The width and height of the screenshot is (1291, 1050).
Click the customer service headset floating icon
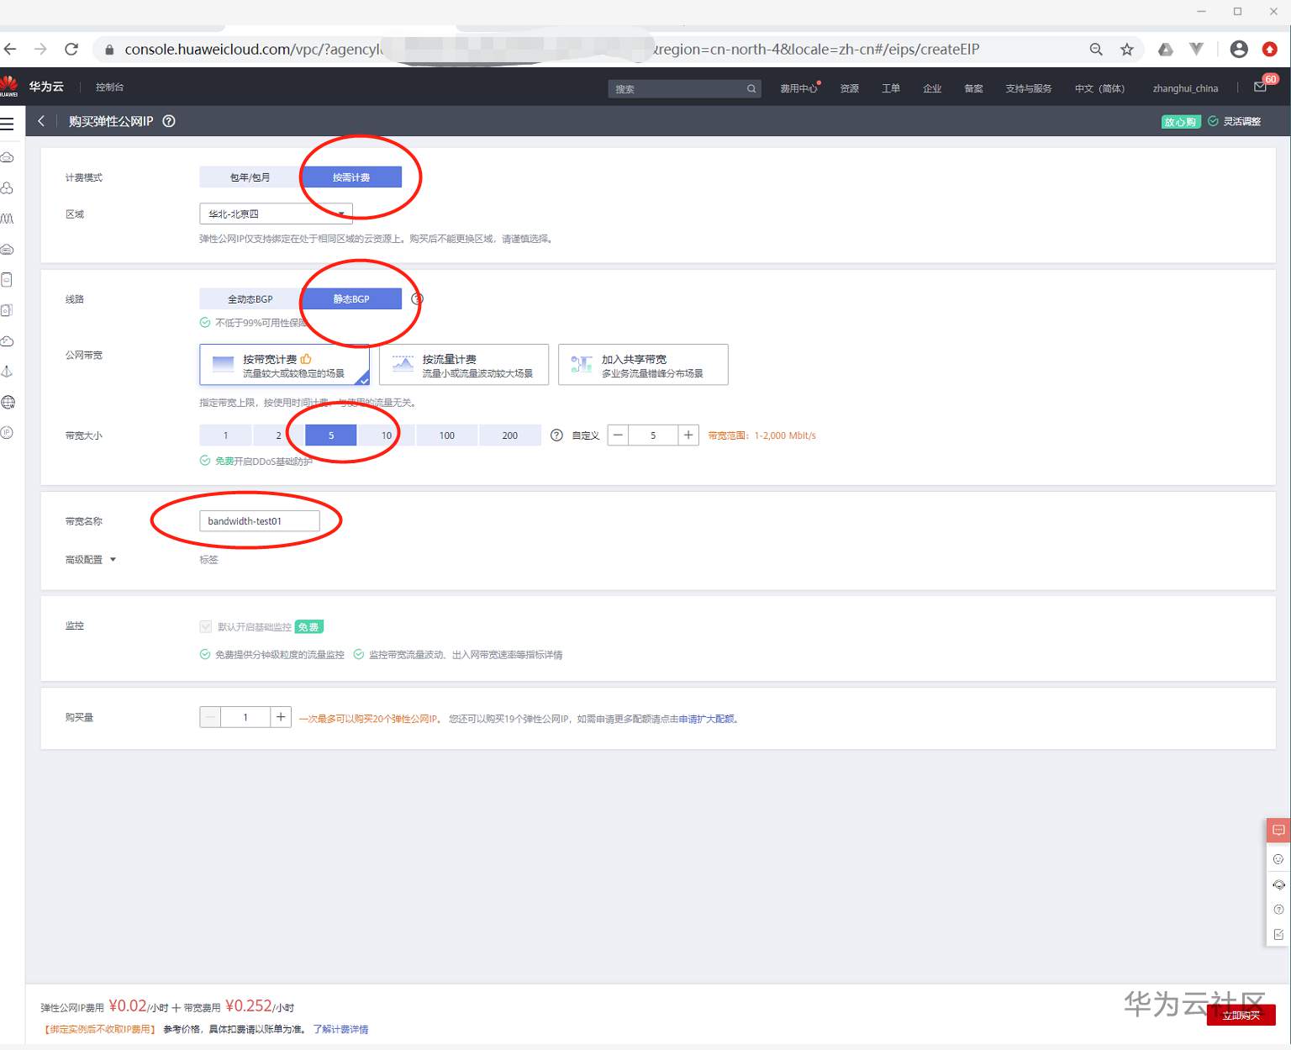coord(1278,884)
